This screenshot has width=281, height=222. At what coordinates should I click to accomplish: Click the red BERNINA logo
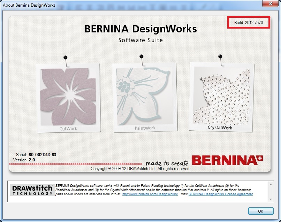(227, 160)
